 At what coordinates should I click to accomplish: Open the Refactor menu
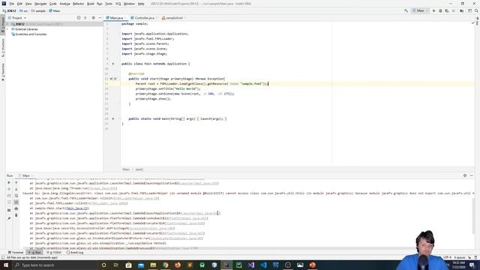tap(78, 4)
